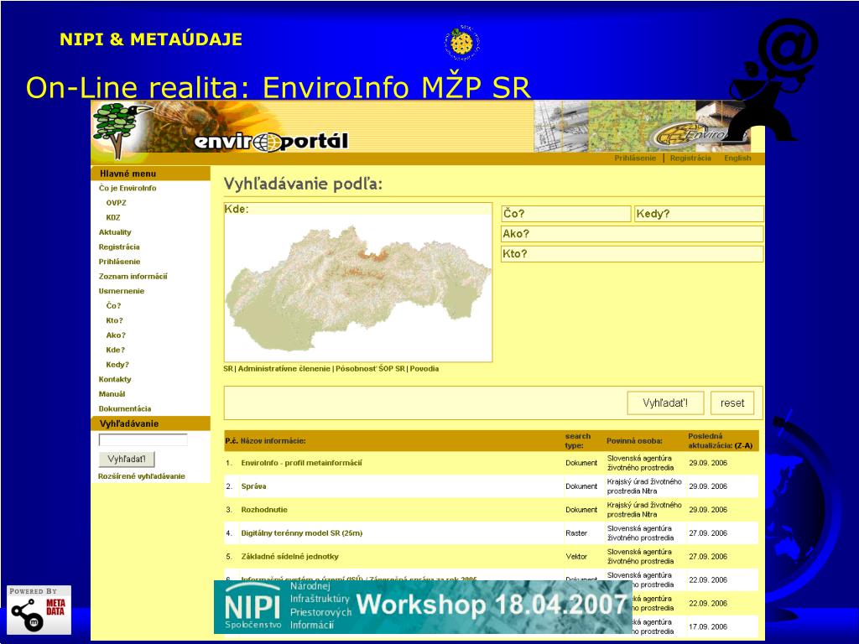
Task: Select Administratívne členenie map link
Action: click(284, 369)
